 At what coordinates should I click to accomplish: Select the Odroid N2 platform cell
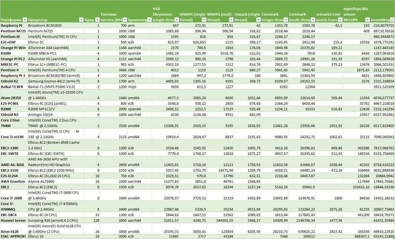point(13,115)
